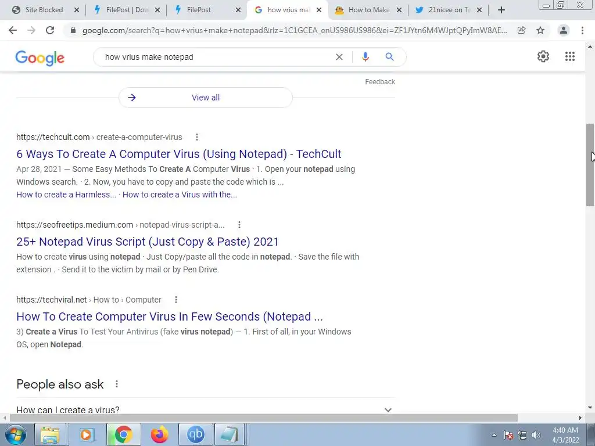Click the padlock site info icon
Image resolution: width=595 pixels, height=446 pixels.
73,30
